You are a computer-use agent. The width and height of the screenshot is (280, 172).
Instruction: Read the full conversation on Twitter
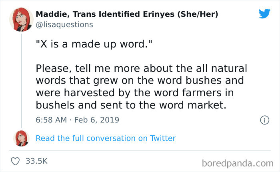coord(106,138)
